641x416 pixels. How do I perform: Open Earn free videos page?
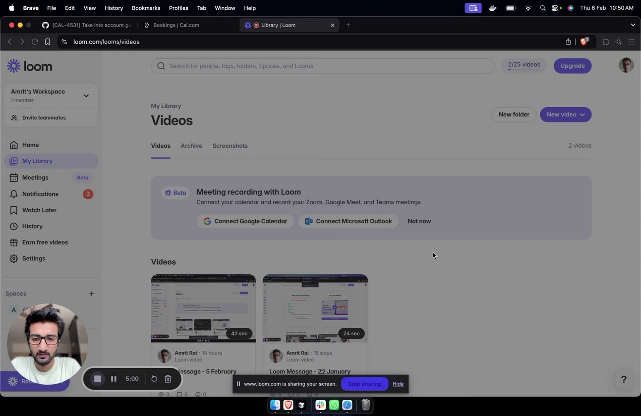pyautogui.click(x=45, y=242)
